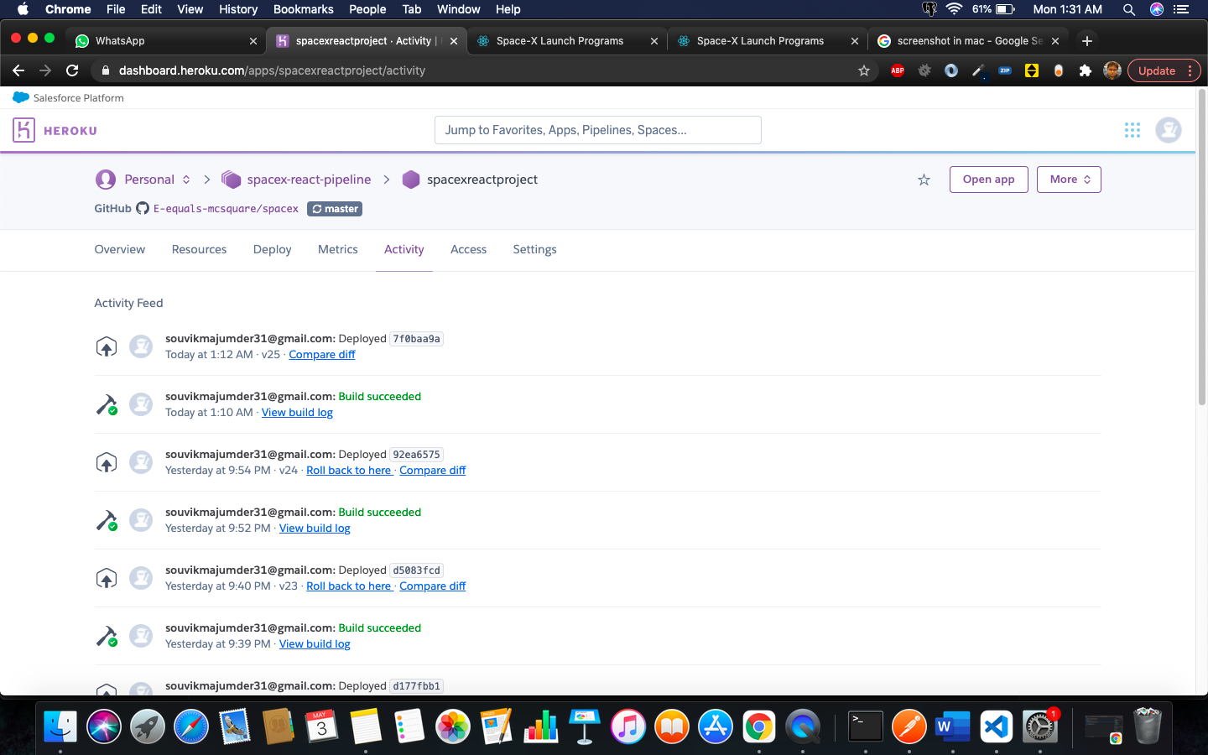Open the Chrome History menu
Screen dimensions: 1208x755
pos(238,9)
